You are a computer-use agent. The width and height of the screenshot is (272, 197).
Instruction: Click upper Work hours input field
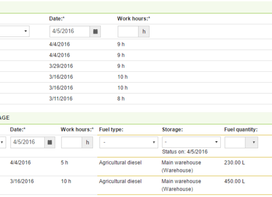[x=128, y=32]
